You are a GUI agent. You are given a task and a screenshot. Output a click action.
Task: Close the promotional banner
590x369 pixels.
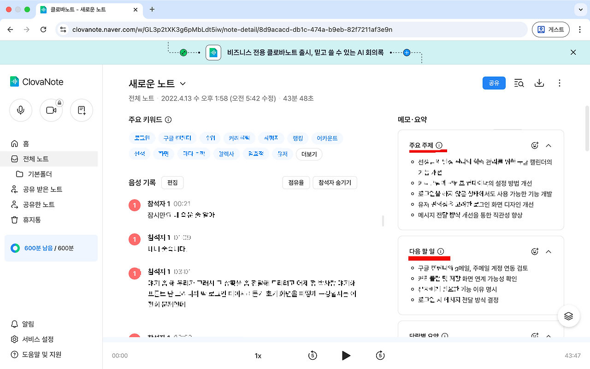coord(573,52)
